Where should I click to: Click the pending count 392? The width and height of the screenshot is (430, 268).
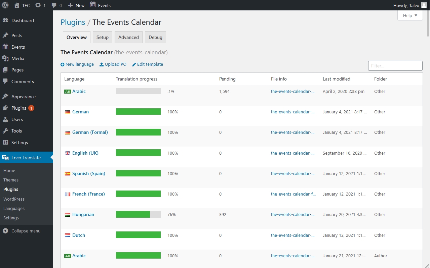point(223,215)
